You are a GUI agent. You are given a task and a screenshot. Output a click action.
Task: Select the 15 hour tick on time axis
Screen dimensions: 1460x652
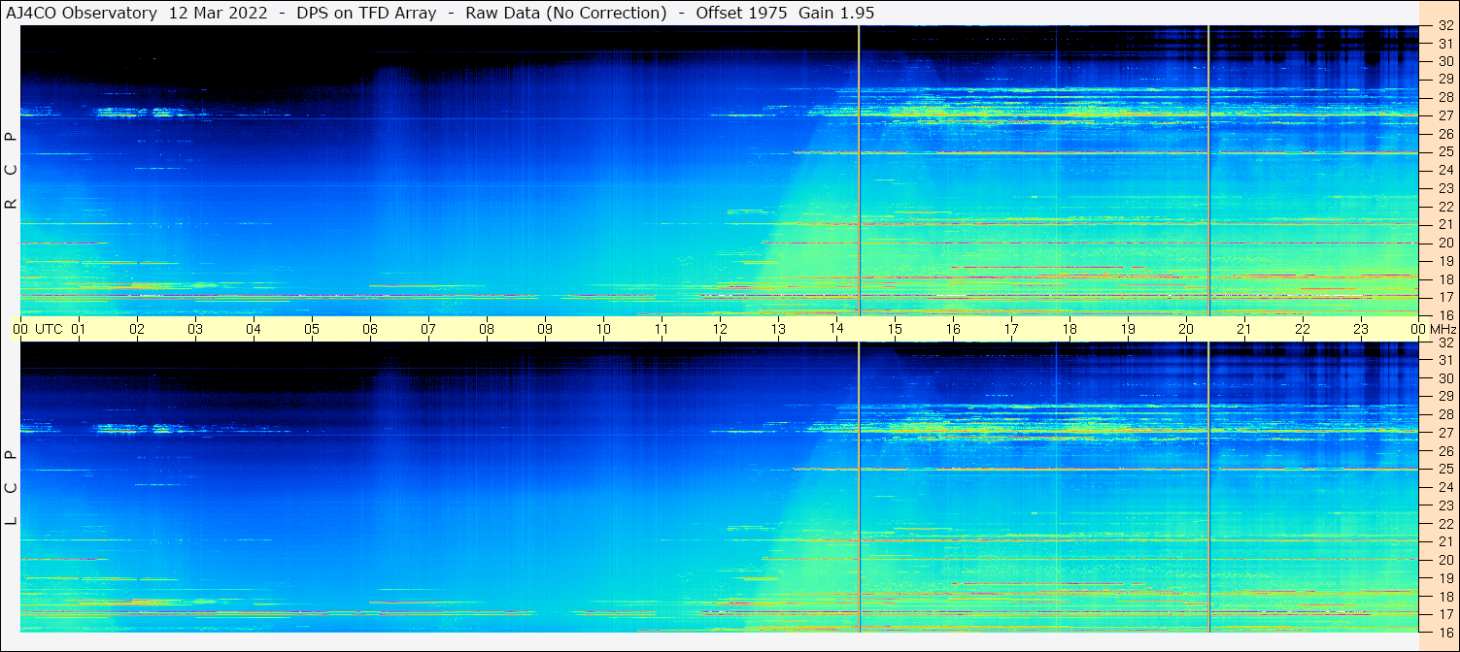pyautogui.click(x=895, y=329)
